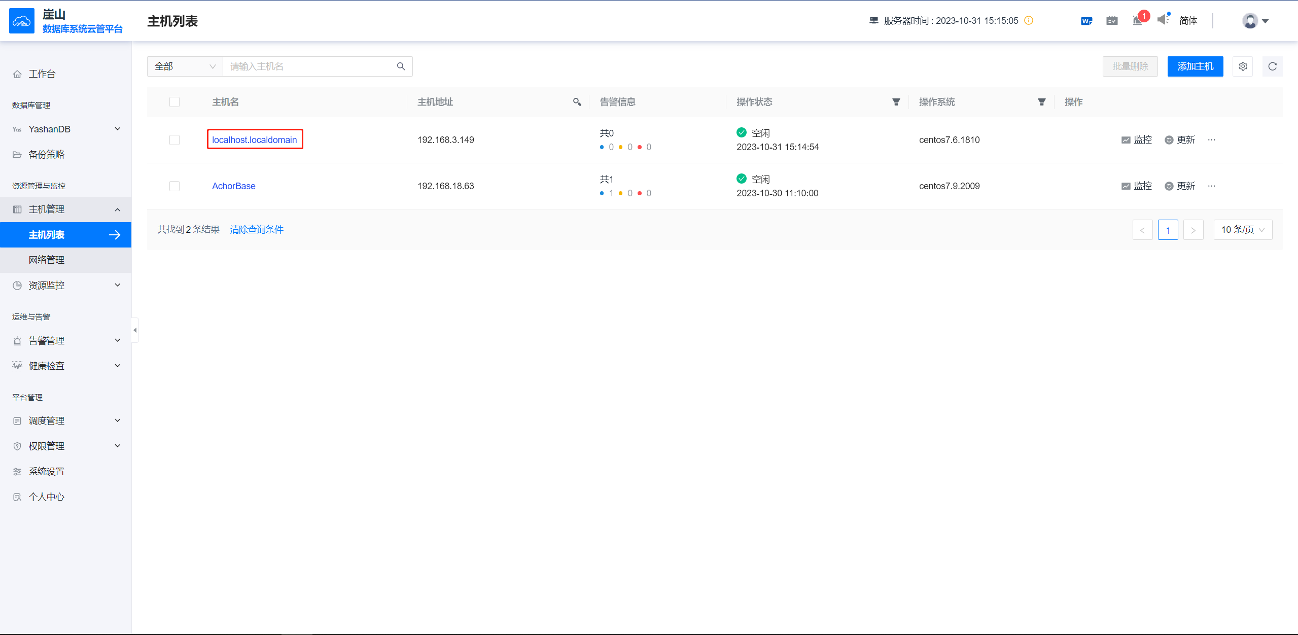This screenshot has width=1298, height=635.
Task: Open the 10 条/页 page size dropdown
Action: tap(1242, 230)
